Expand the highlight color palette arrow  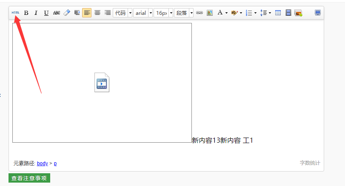[241, 13]
